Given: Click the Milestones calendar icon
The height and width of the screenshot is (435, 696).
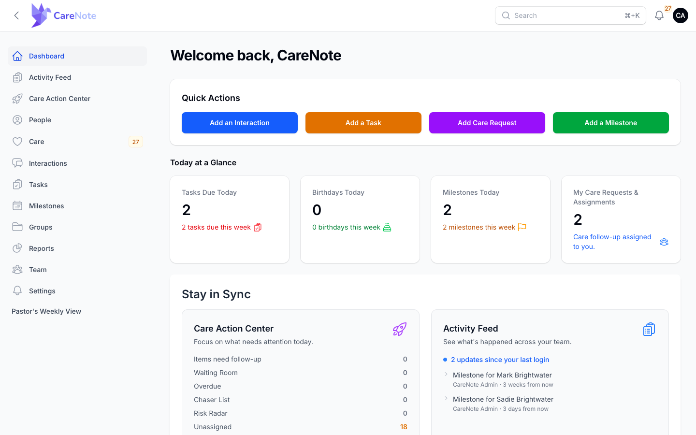Looking at the screenshot, I should [17, 206].
